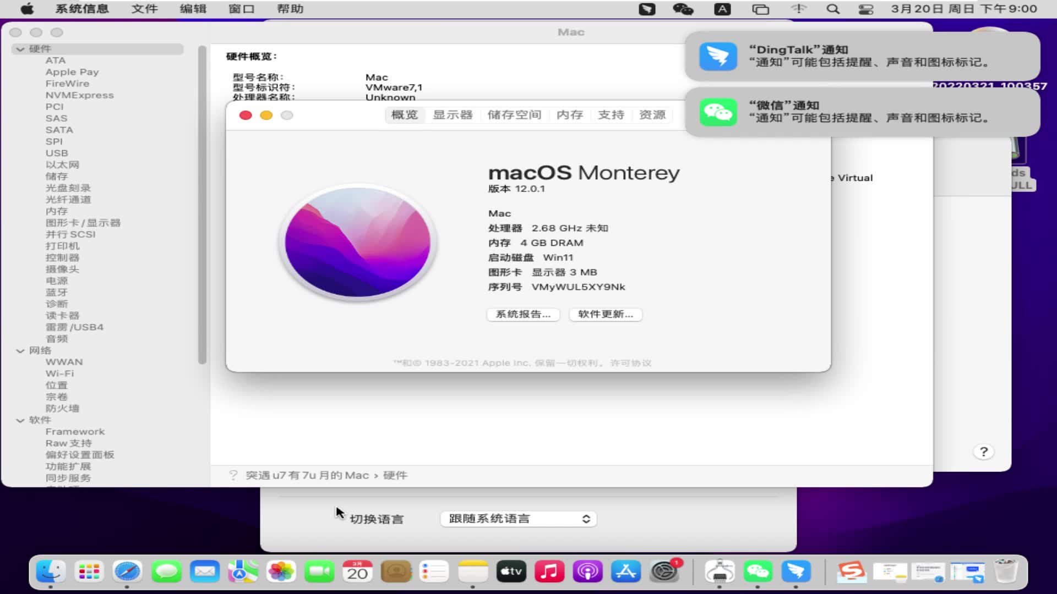Open the 微信 notification banner

(x=862, y=112)
